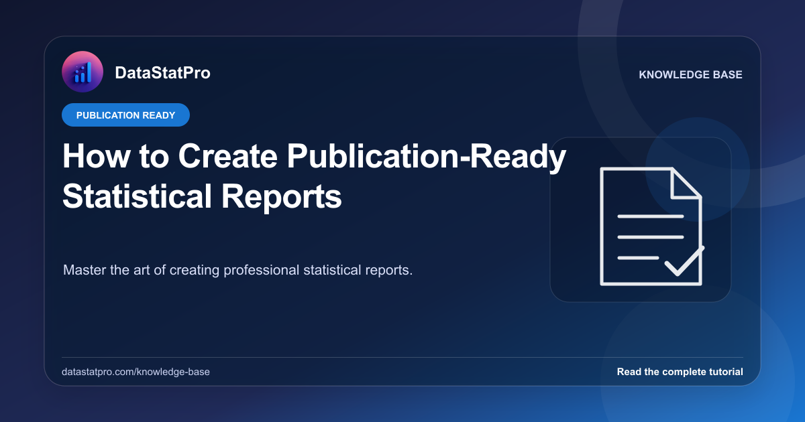Click the 'How to Create Publication-Ready' heading
The height and width of the screenshot is (422, 805).
pyautogui.click(x=315, y=158)
